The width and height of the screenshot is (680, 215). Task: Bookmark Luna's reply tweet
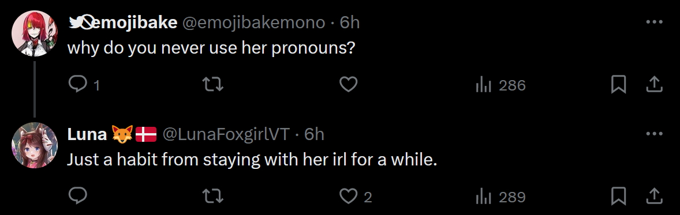click(x=618, y=197)
